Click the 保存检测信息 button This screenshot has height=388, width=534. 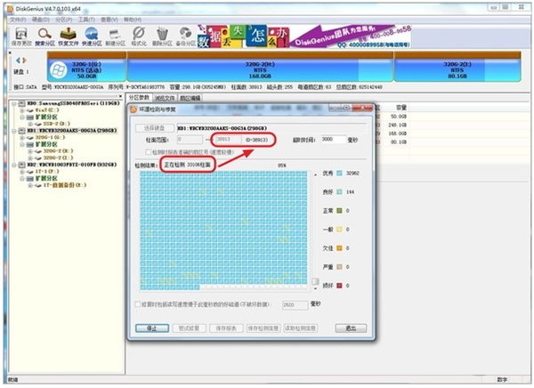point(263,328)
